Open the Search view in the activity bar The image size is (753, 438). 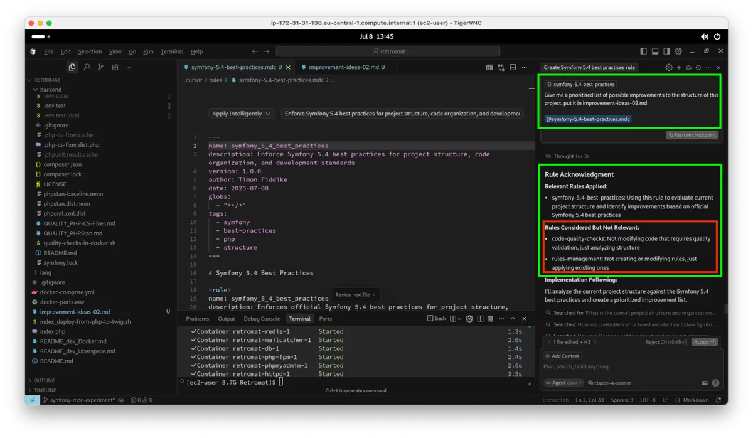pyautogui.click(x=87, y=67)
